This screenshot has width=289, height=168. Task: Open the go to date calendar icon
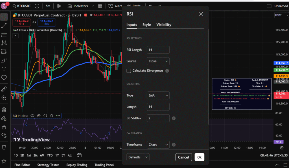pos(79,155)
